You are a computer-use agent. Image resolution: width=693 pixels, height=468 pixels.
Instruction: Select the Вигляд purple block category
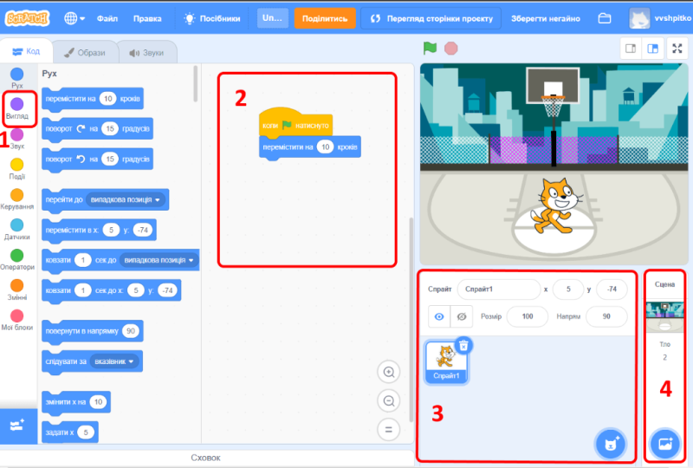17,107
